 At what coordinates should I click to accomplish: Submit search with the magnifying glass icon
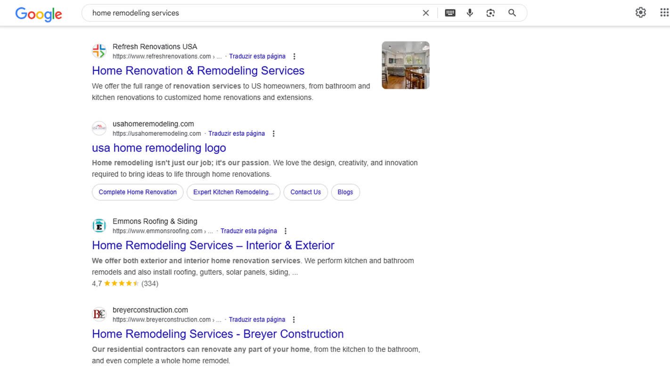(x=512, y=13)
